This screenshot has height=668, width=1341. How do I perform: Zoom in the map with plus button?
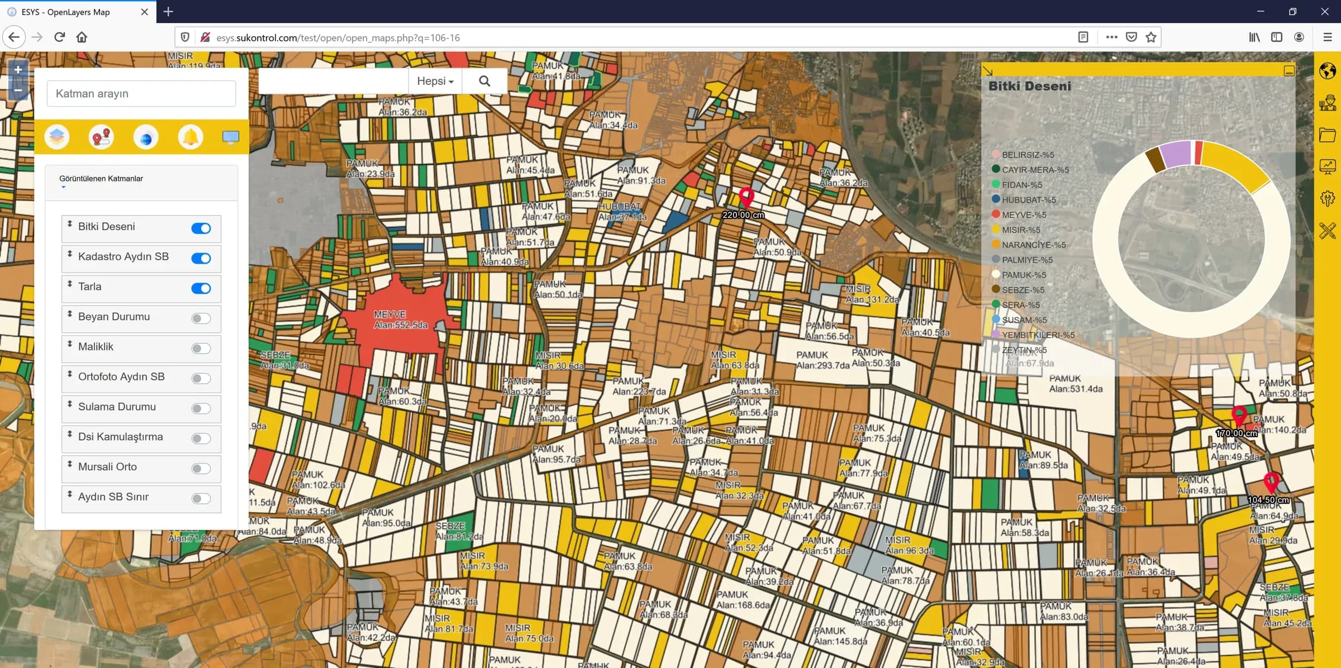point(18,70)
